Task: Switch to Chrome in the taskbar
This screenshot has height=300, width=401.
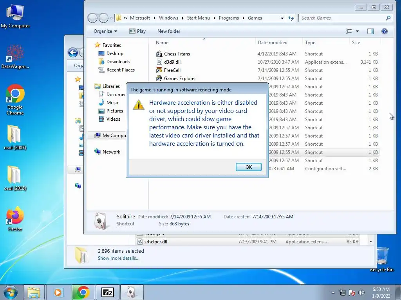Action: [x=83, y=292]
